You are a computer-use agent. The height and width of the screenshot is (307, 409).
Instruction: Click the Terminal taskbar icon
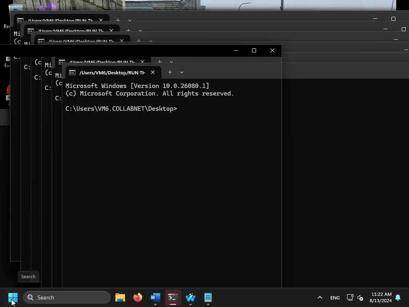[x=173, y=297]
